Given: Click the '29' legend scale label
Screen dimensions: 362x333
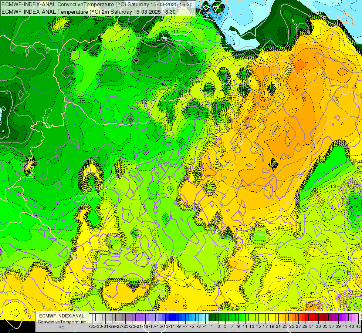Looking at the screenshot, I should (305, 327).
